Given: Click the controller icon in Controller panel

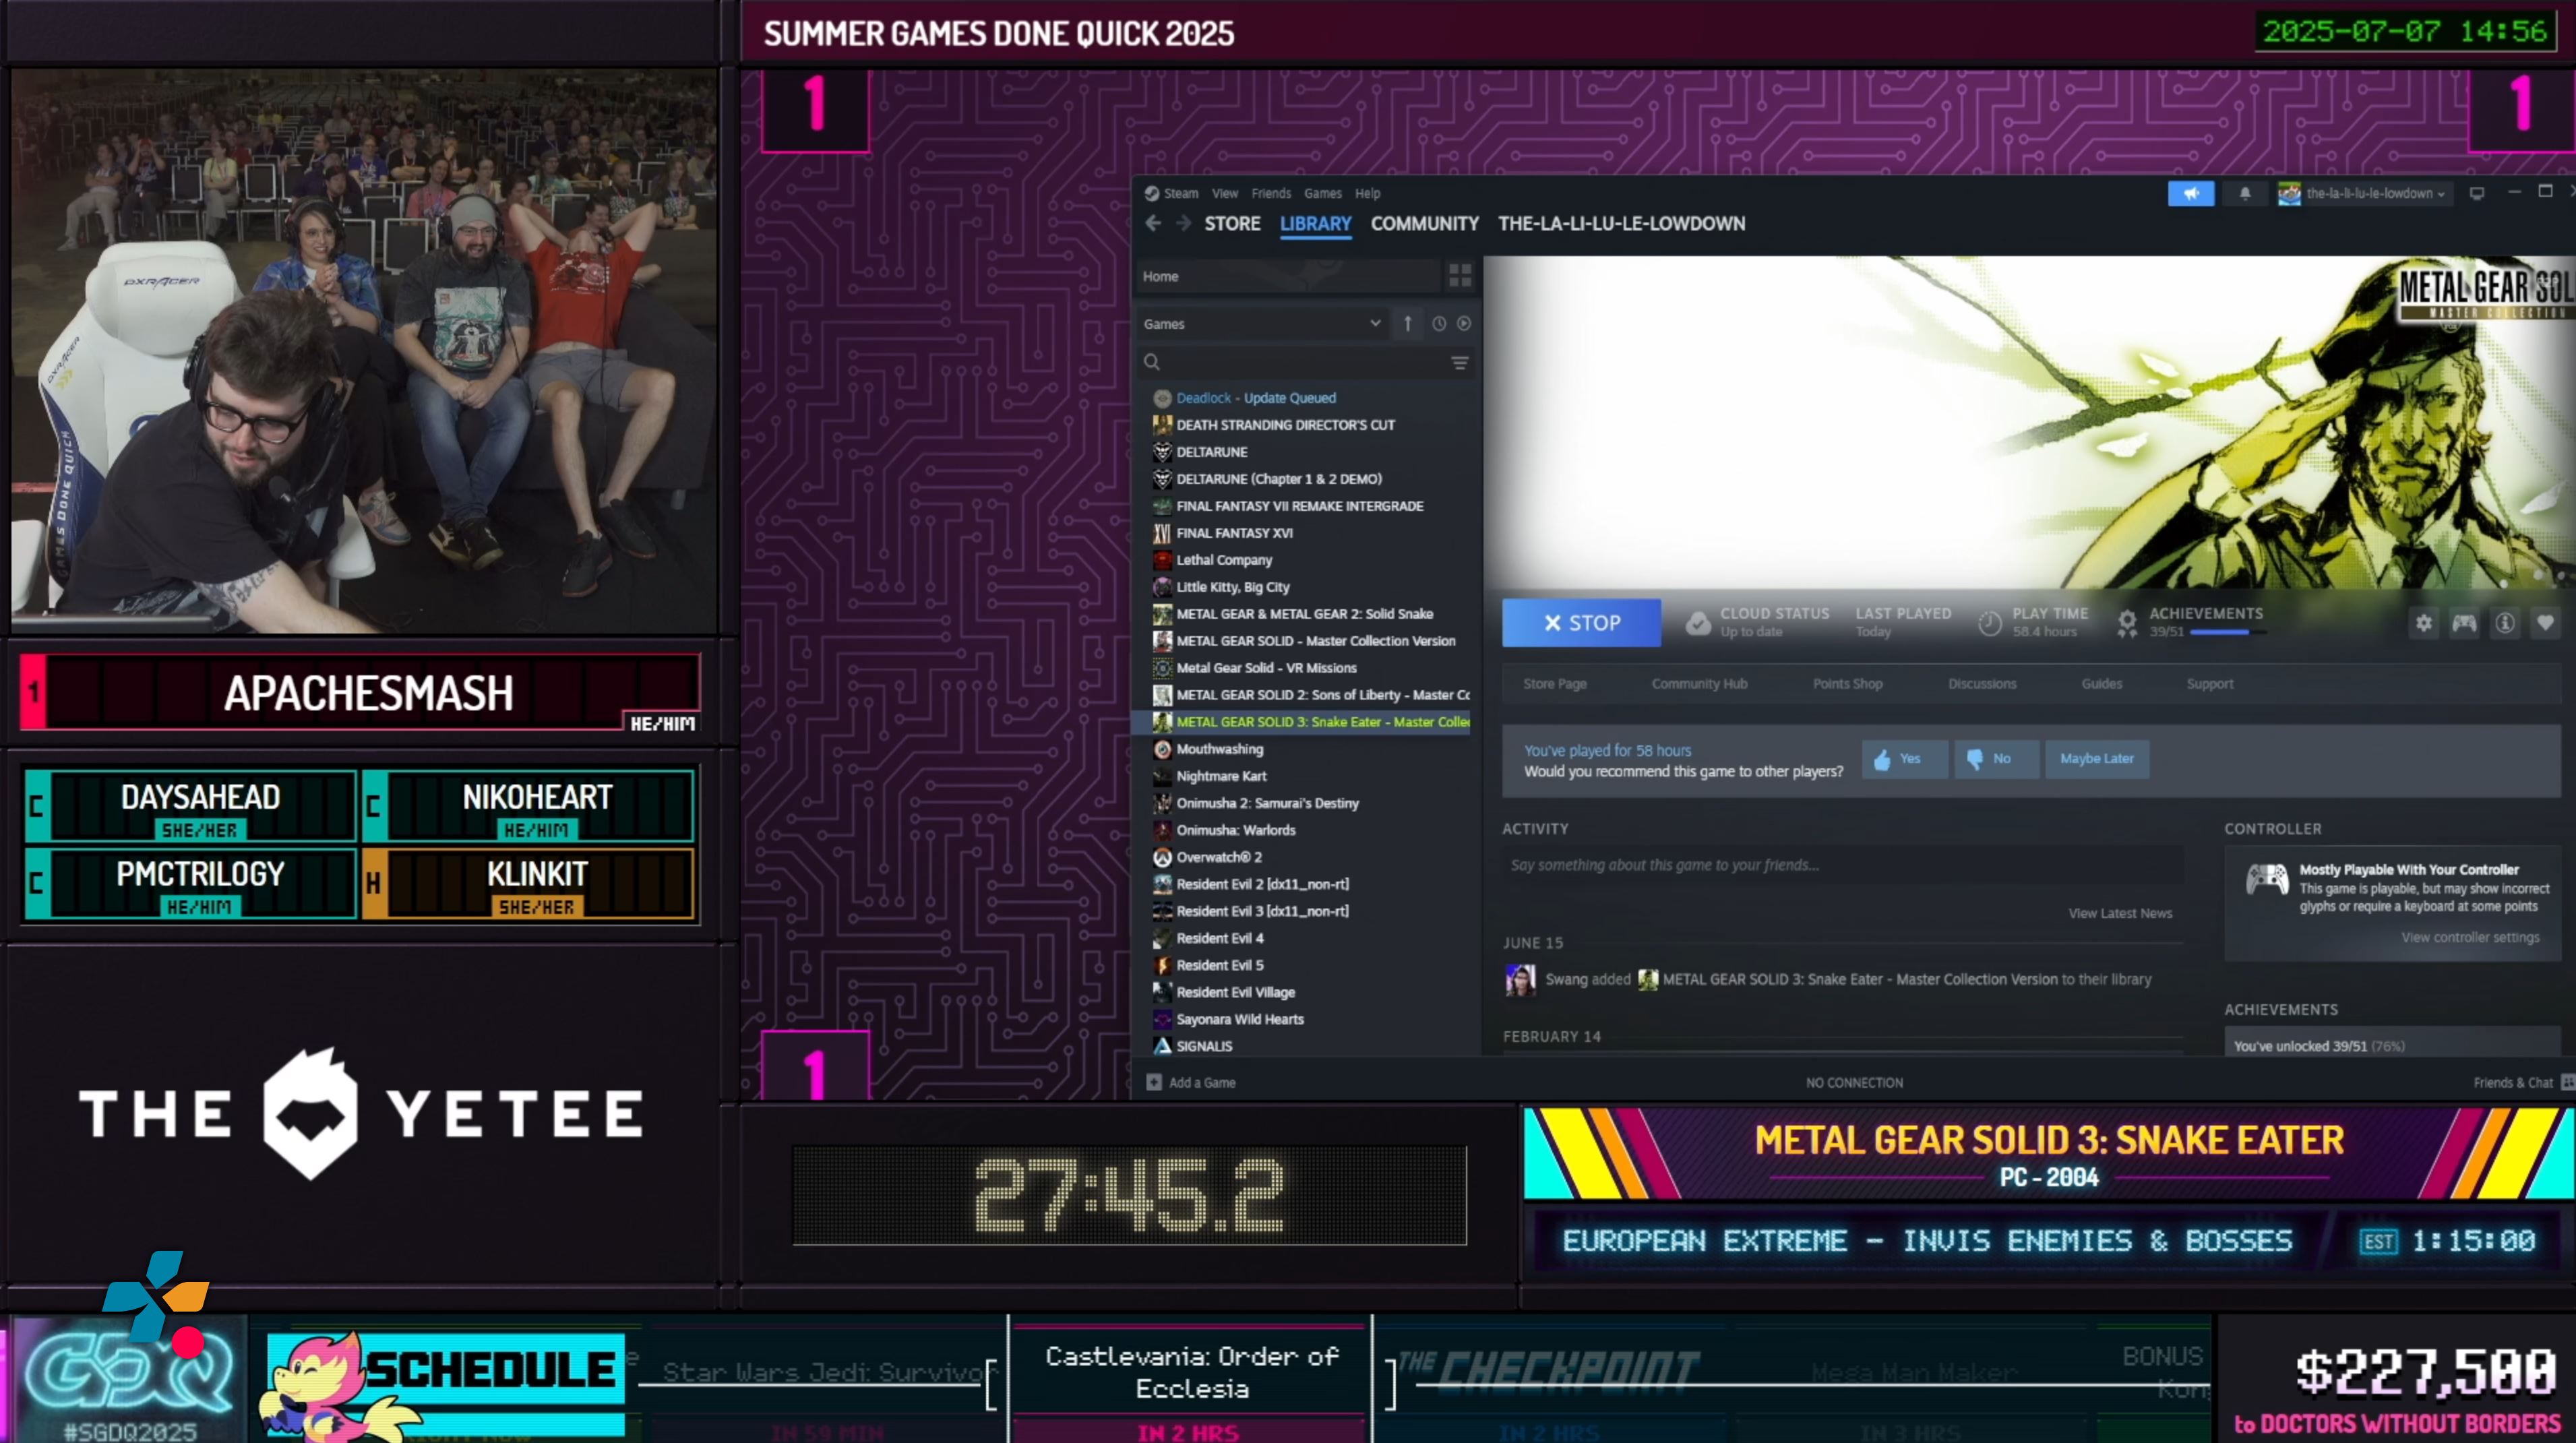Looking at the screenshot, I should click(x=2267, y=880).
